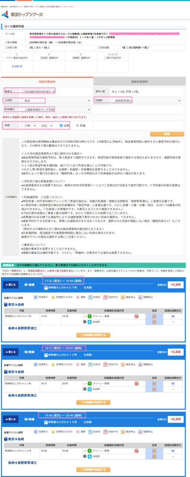Click train icon beside first candidate 東京→高崎 heading
Image resolution: width=190 pixels, height=477 pixels.
5,304
